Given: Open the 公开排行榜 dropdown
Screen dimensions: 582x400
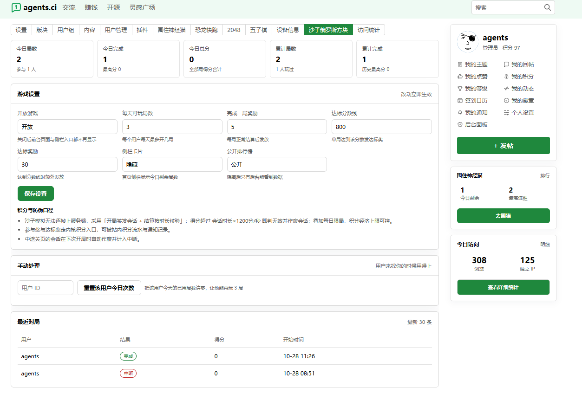Looking at the screenshot, I should (x=277, y=164).
